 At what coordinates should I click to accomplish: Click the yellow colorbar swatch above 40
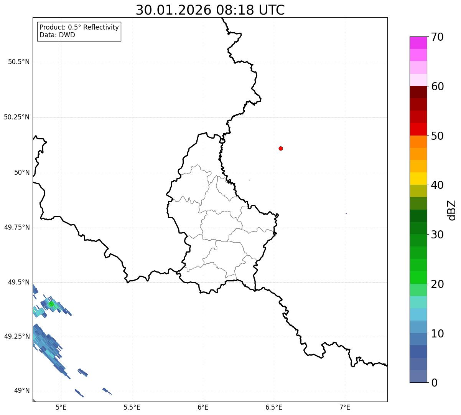pos(418,179)
